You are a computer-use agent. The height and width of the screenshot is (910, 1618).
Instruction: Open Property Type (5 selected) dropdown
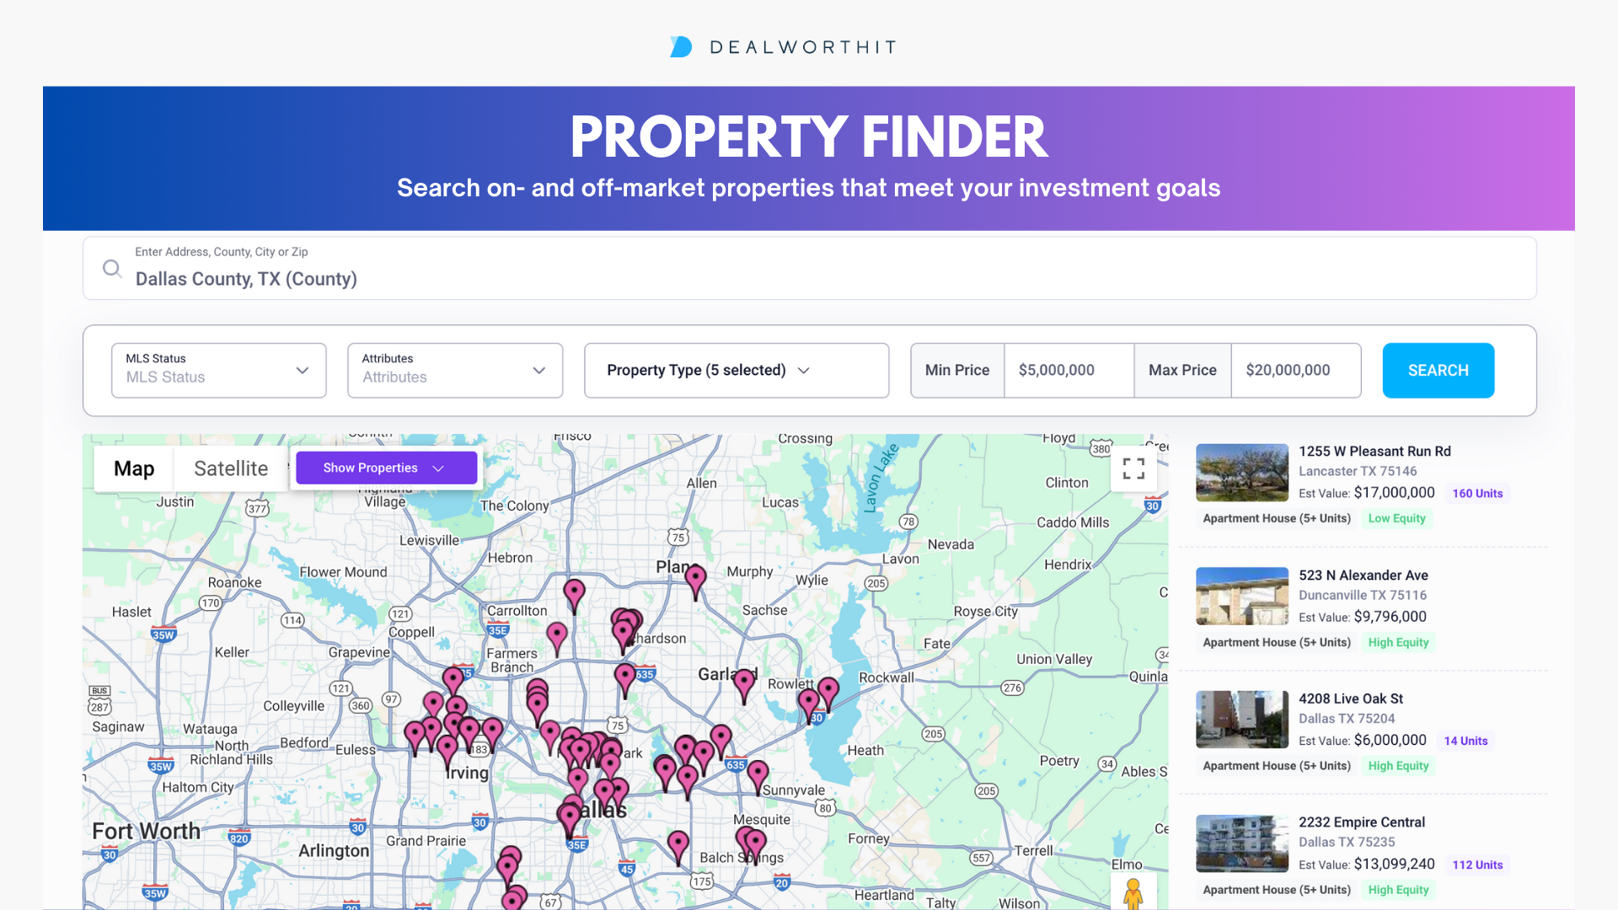tap(736, 370)
